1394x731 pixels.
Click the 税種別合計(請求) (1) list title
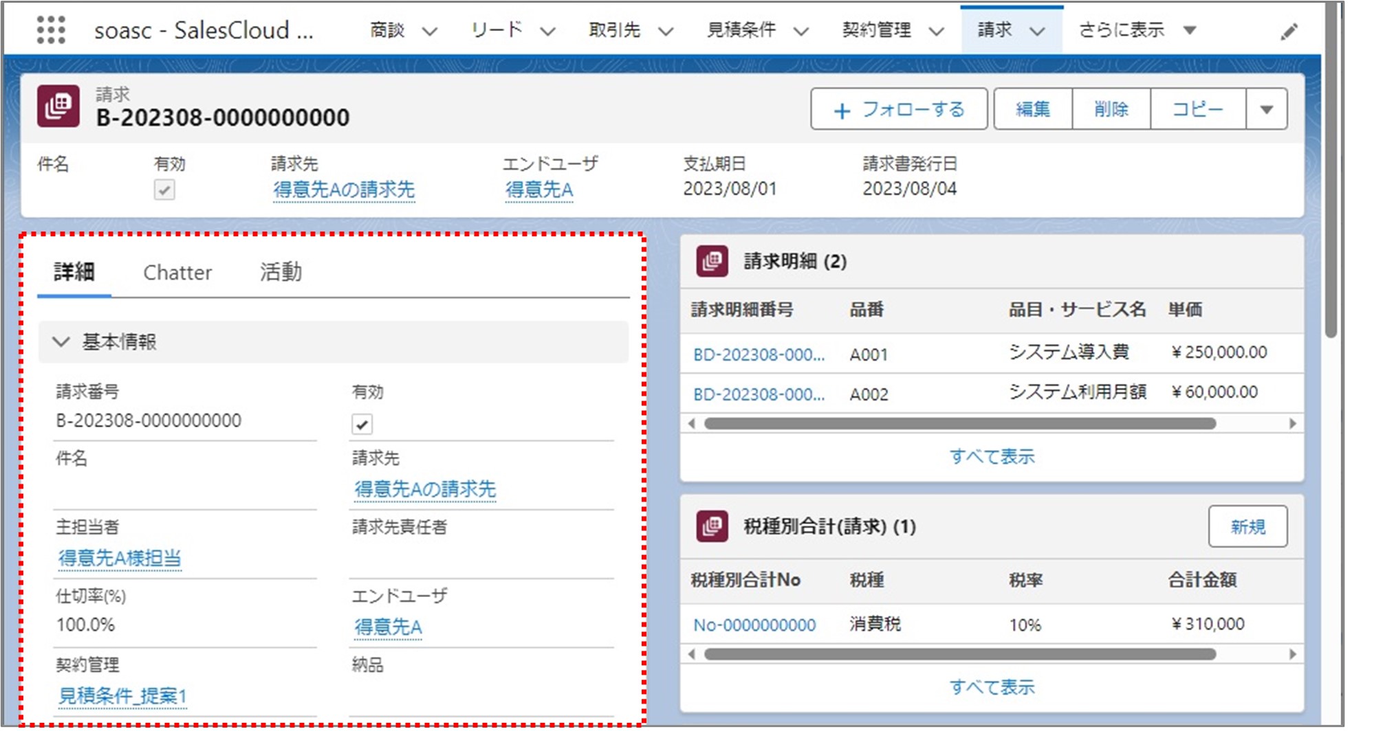[x=829, y=526]
